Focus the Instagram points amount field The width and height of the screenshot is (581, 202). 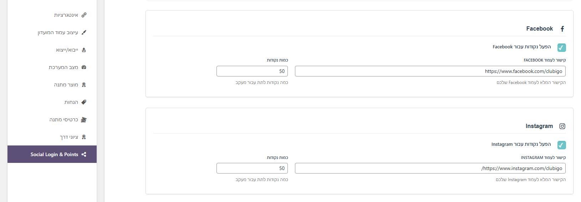(252, 169)
